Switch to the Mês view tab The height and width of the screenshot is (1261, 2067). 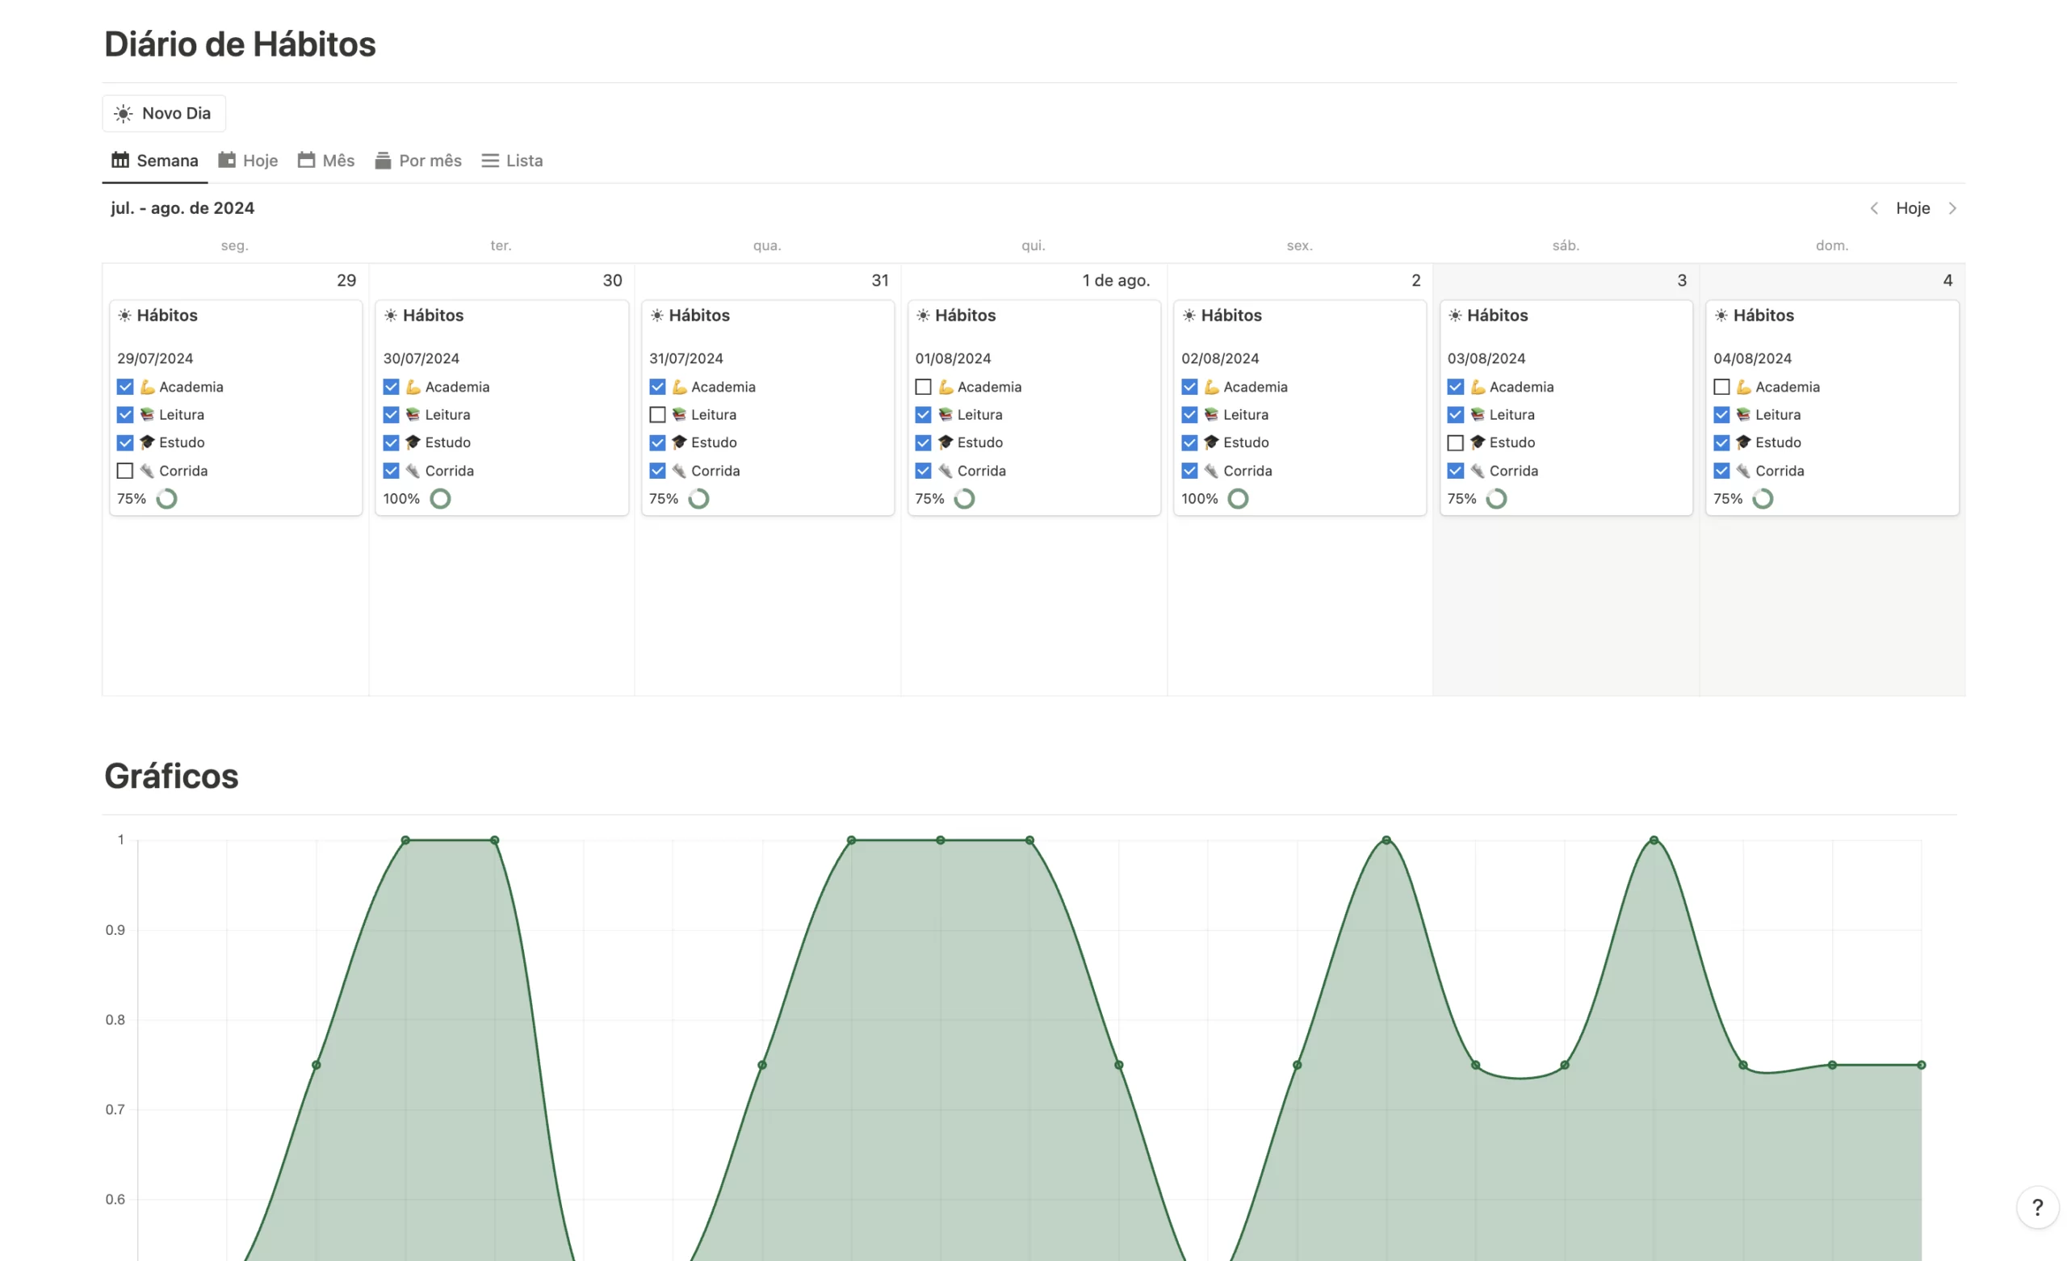click(326, 160)
